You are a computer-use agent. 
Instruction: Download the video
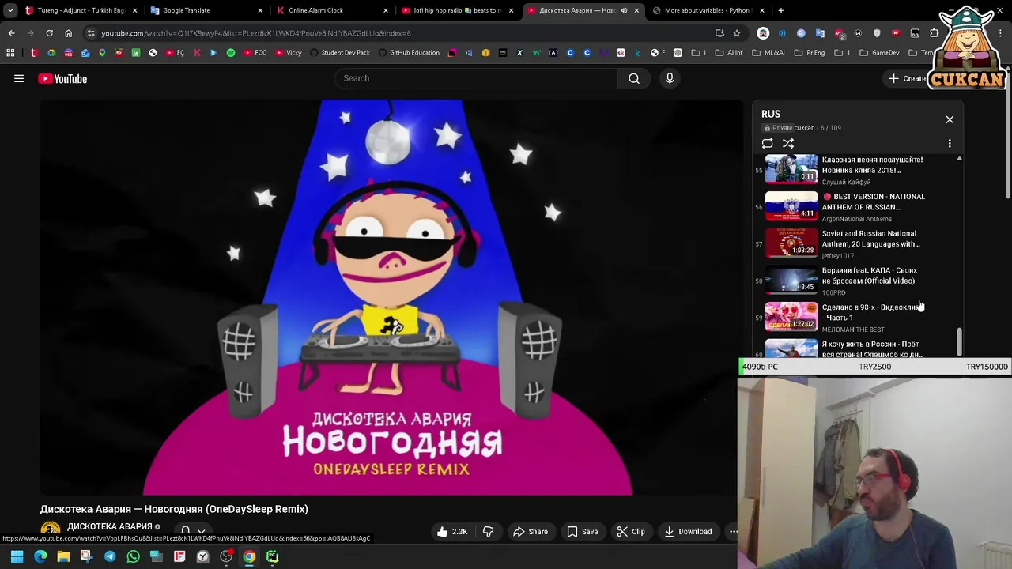pyautogui.click(x=688, y=532)
